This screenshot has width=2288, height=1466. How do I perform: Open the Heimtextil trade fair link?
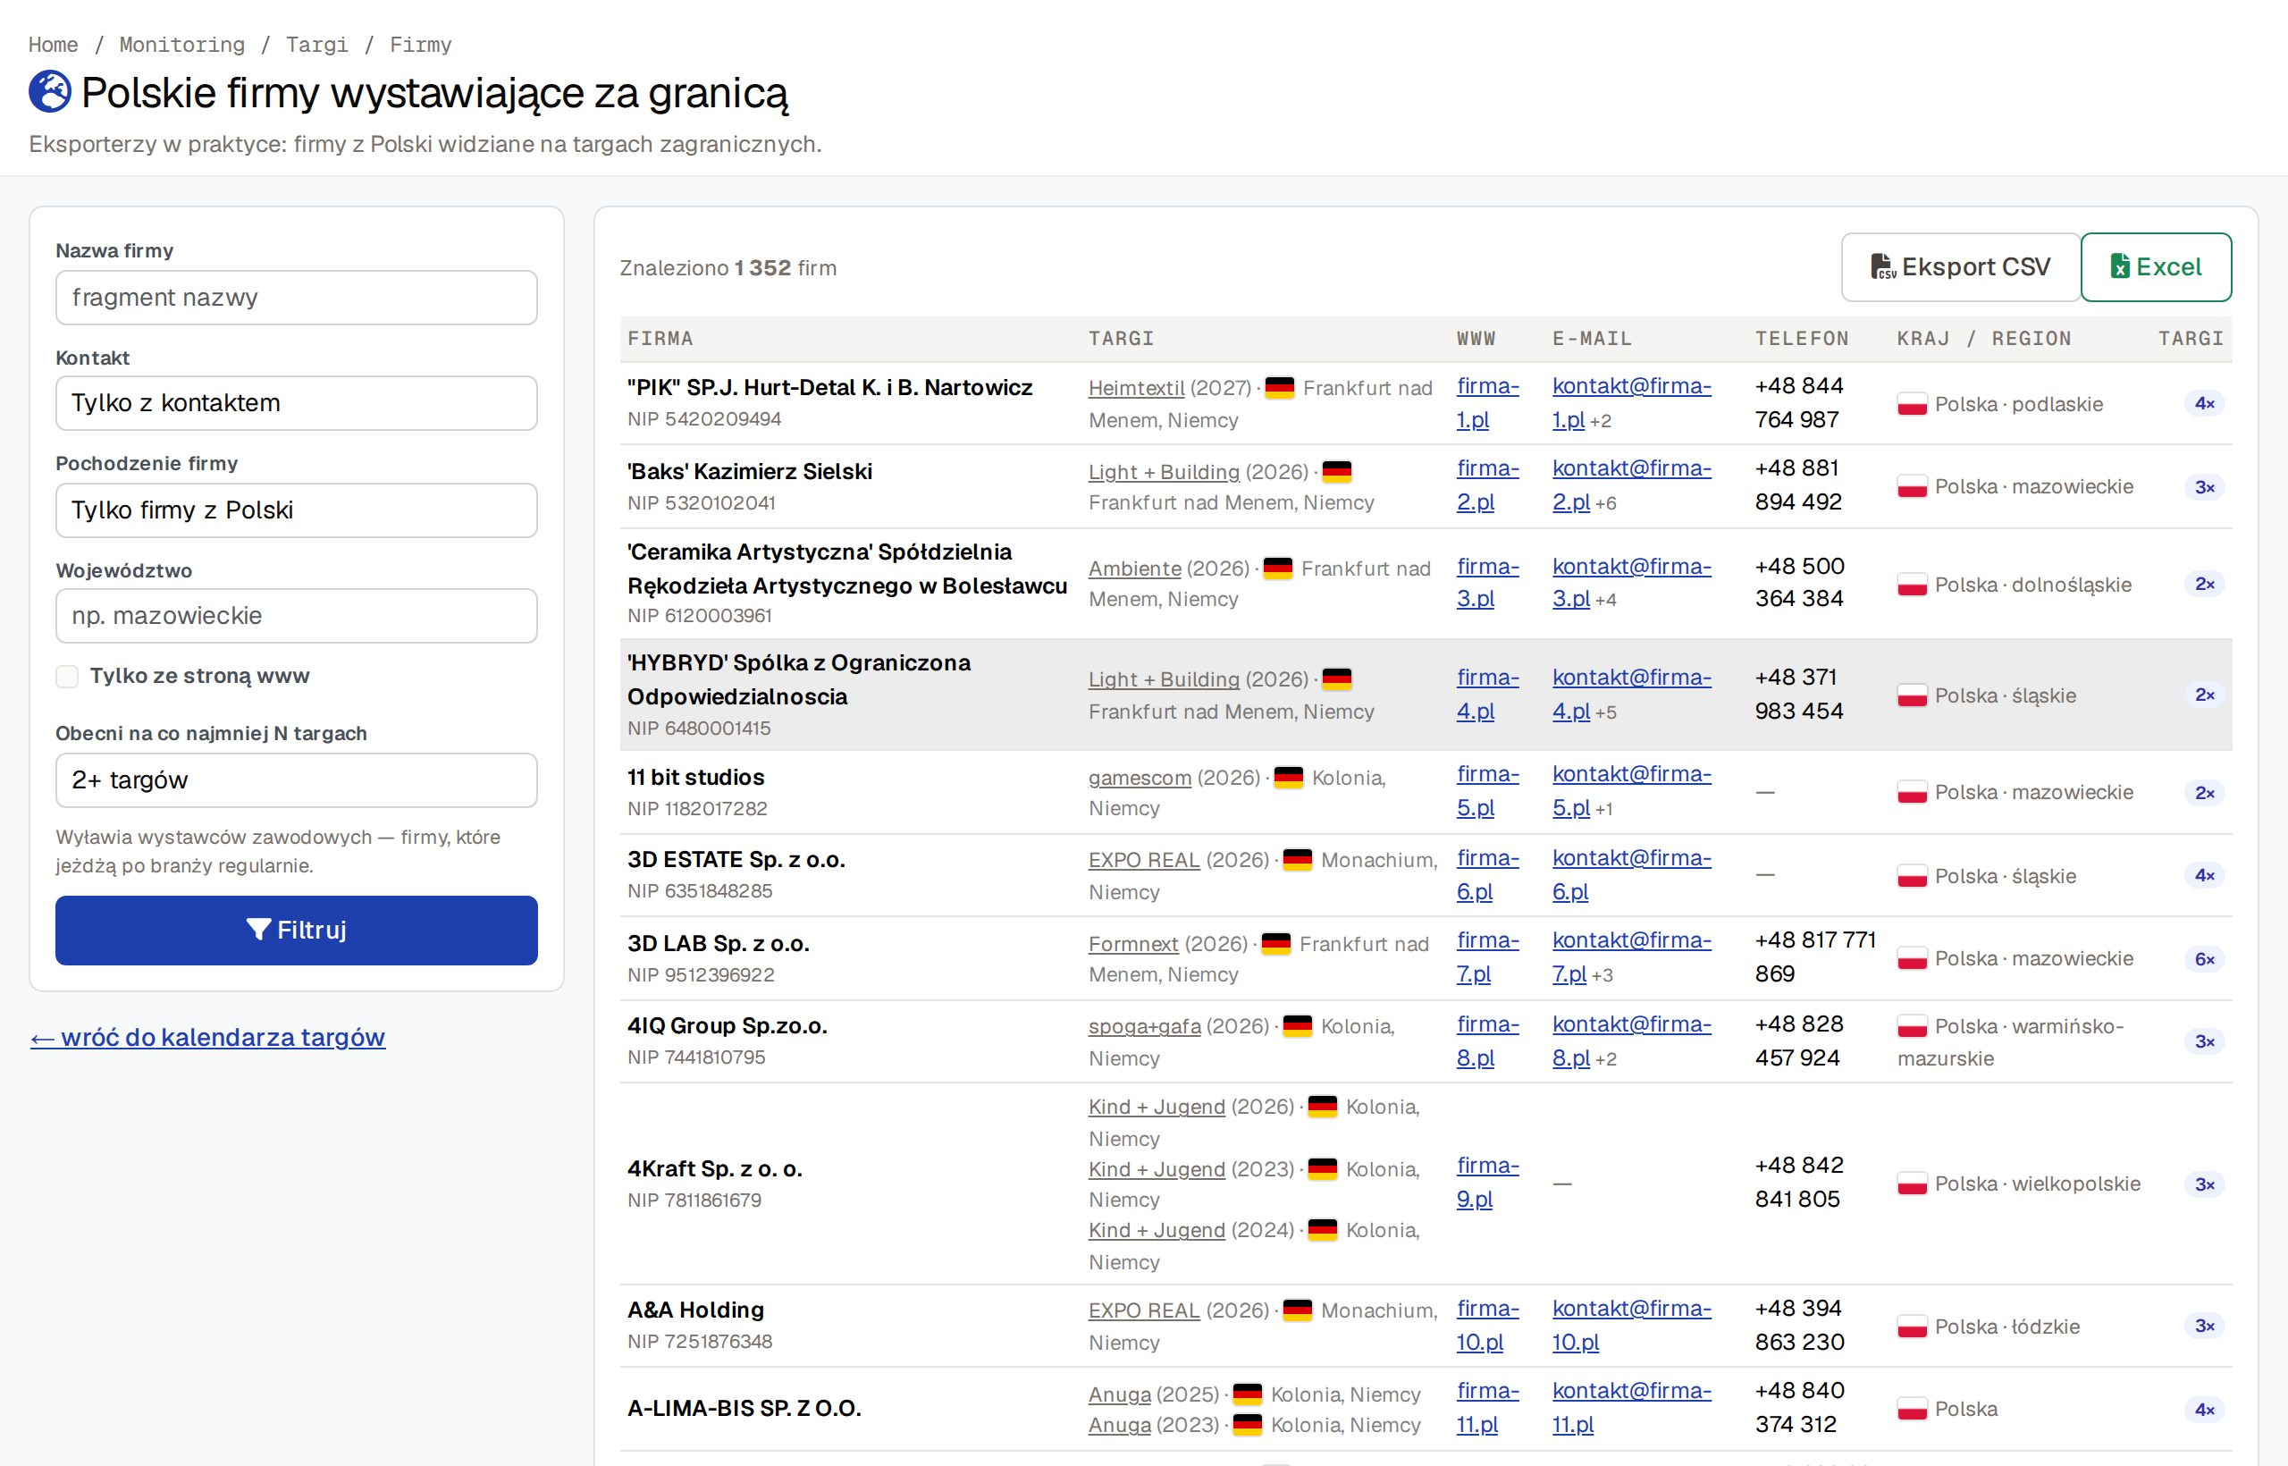[1136, 388]
